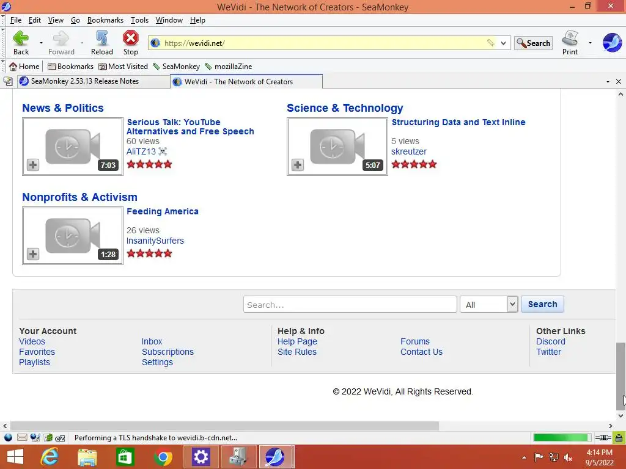Toggle the muted volume icon in system tray
626x469 pixels.
[x=568, y=457]
